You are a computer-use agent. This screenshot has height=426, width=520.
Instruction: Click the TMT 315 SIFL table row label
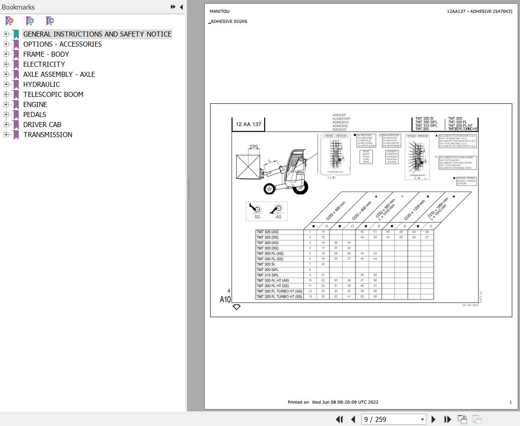coord(267,275)
